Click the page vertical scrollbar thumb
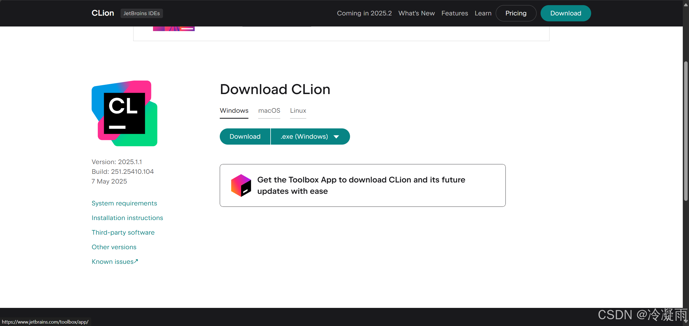This screenshot has width=689, height=326. 686,131
